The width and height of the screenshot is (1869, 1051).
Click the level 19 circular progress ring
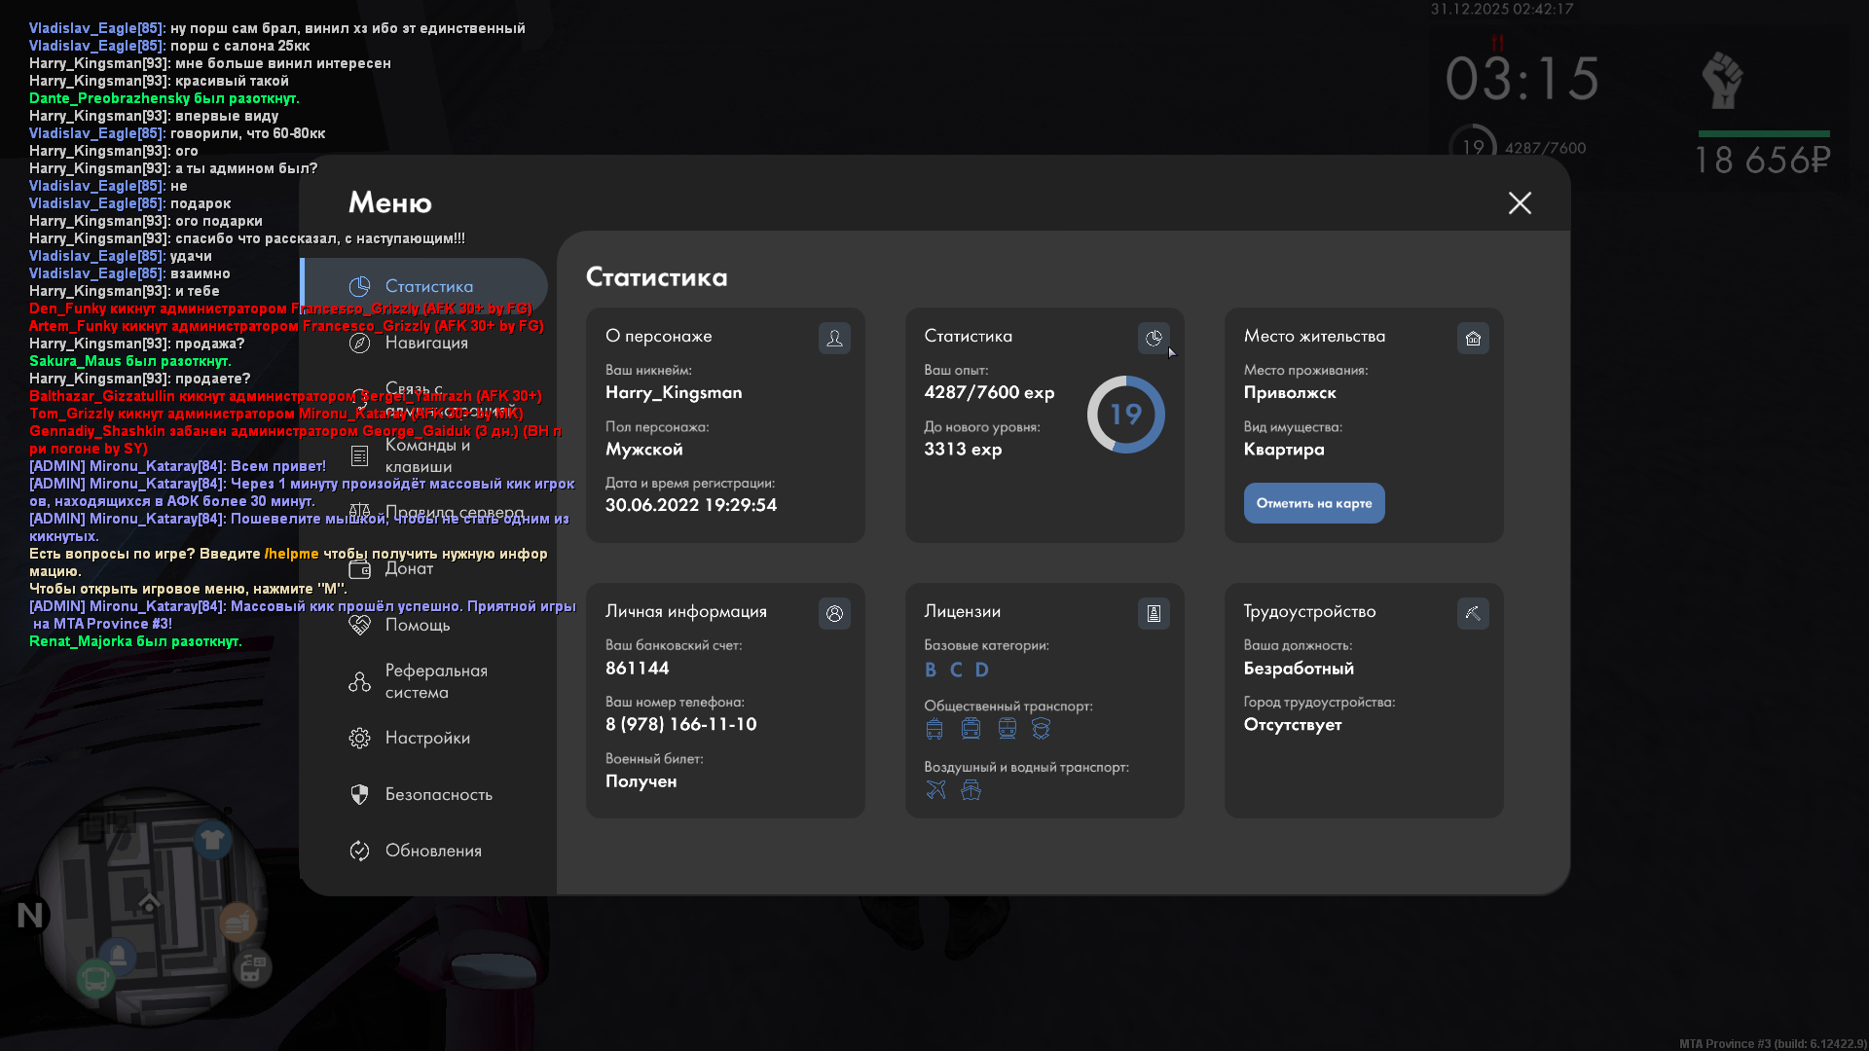point(1125,415)
